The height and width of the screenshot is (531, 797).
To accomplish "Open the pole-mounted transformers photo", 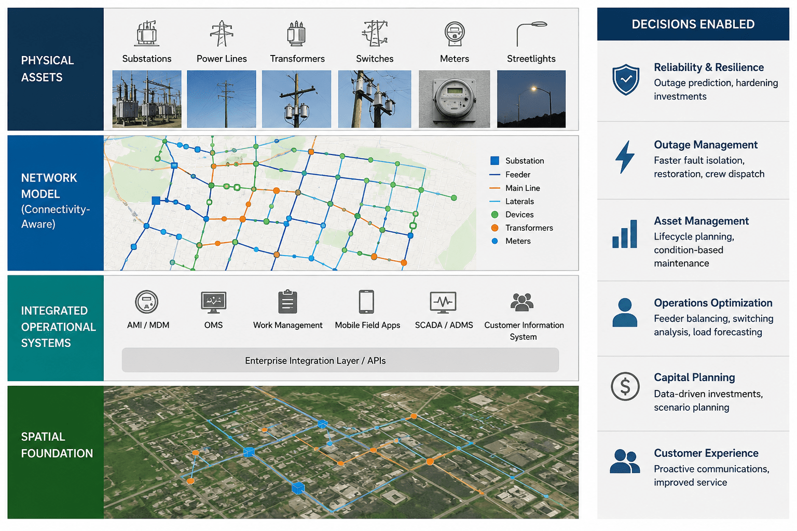I will (x=296, y=99).
